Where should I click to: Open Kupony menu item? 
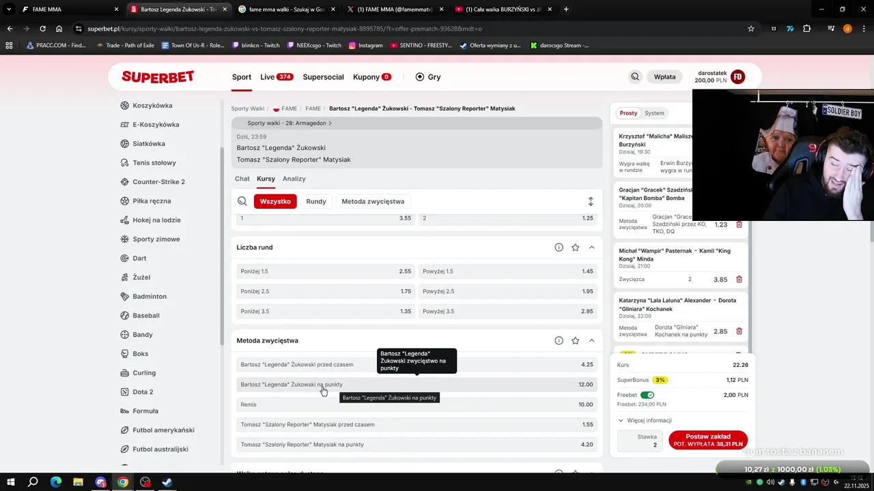372,77
